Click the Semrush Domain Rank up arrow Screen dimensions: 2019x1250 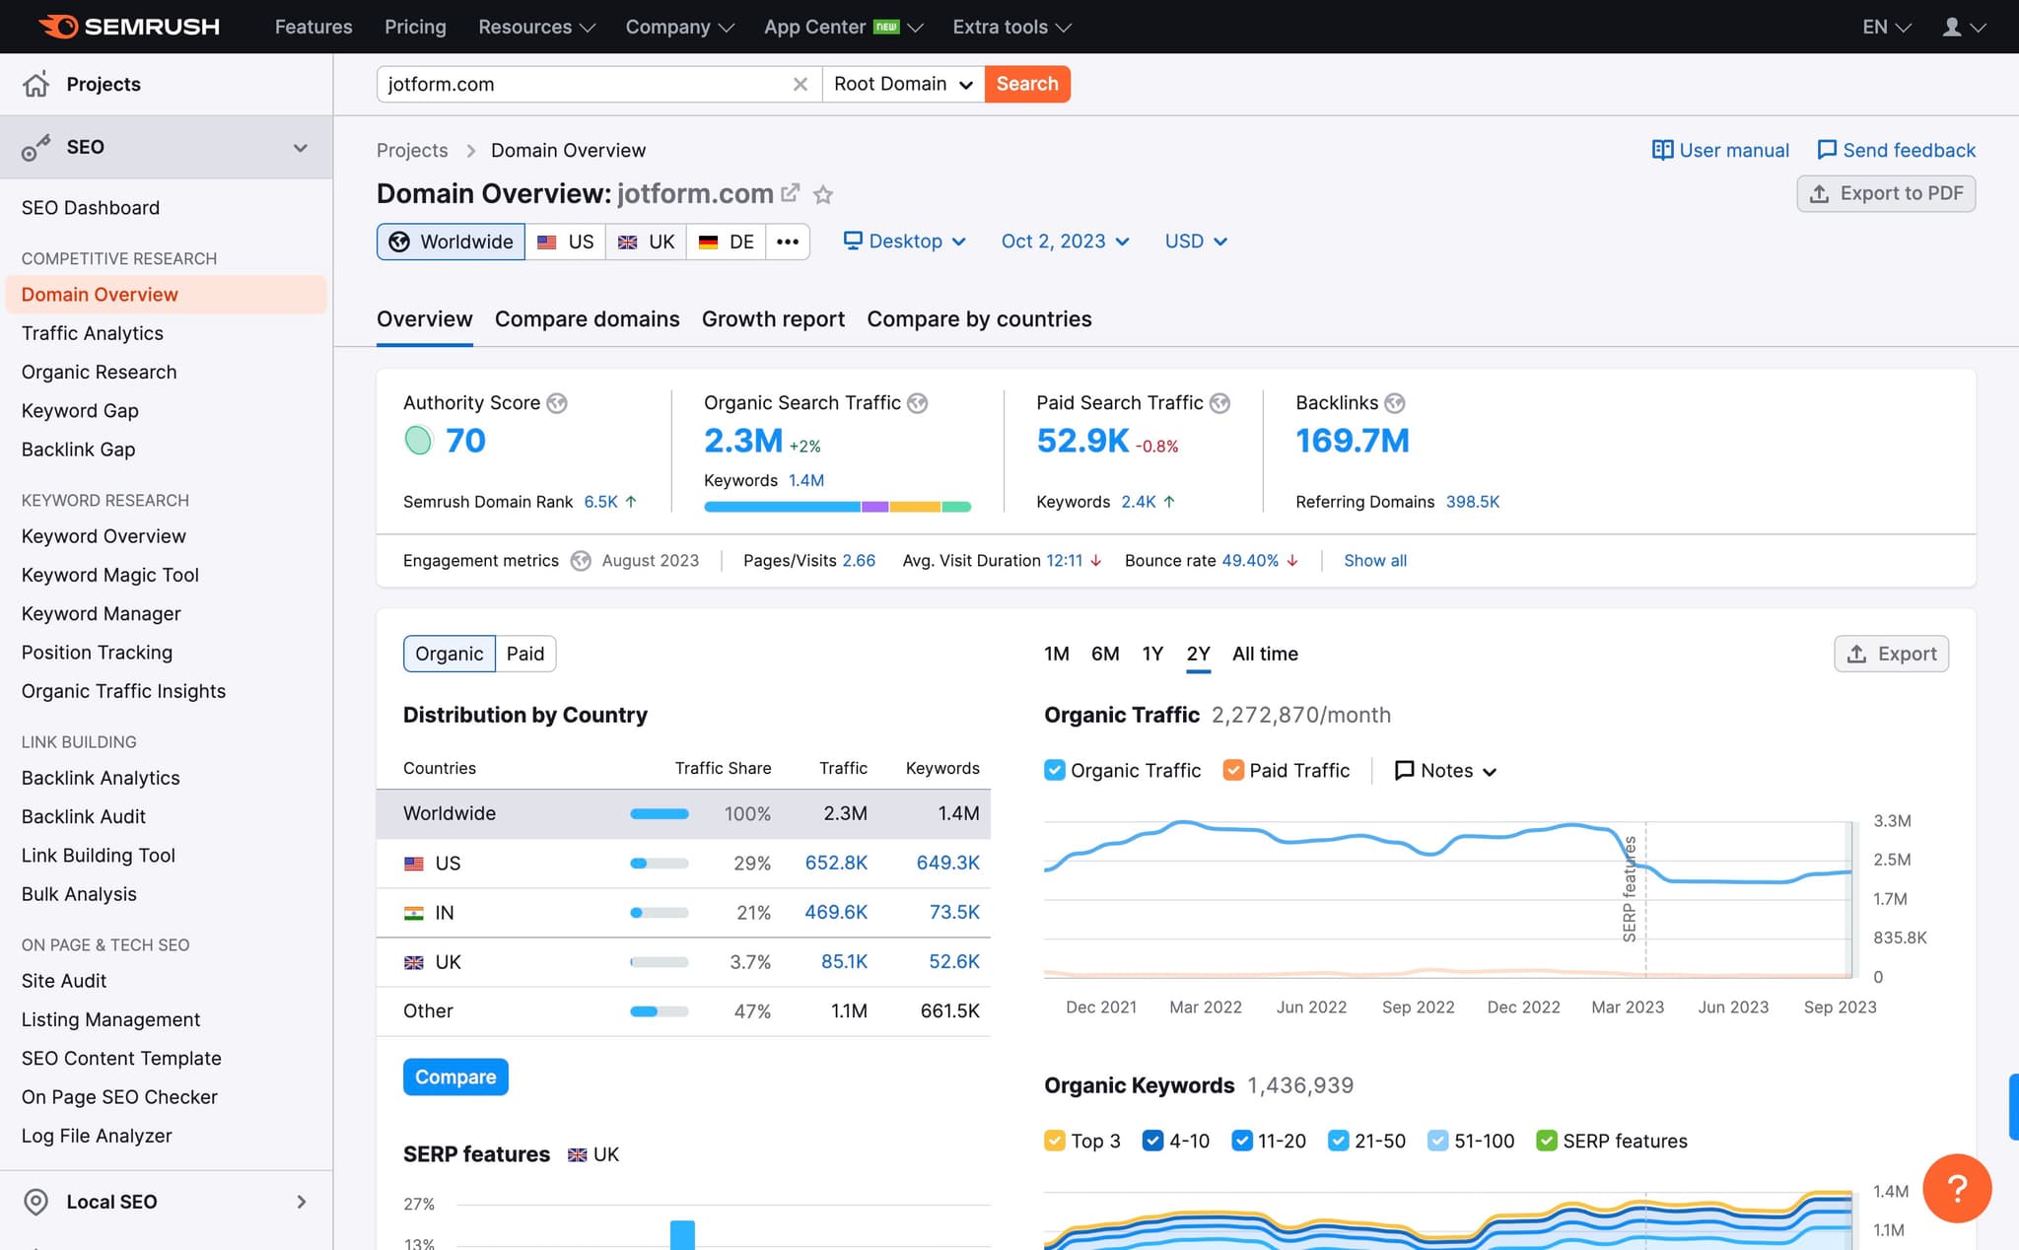pyautogui.click(x=631, y=502)
